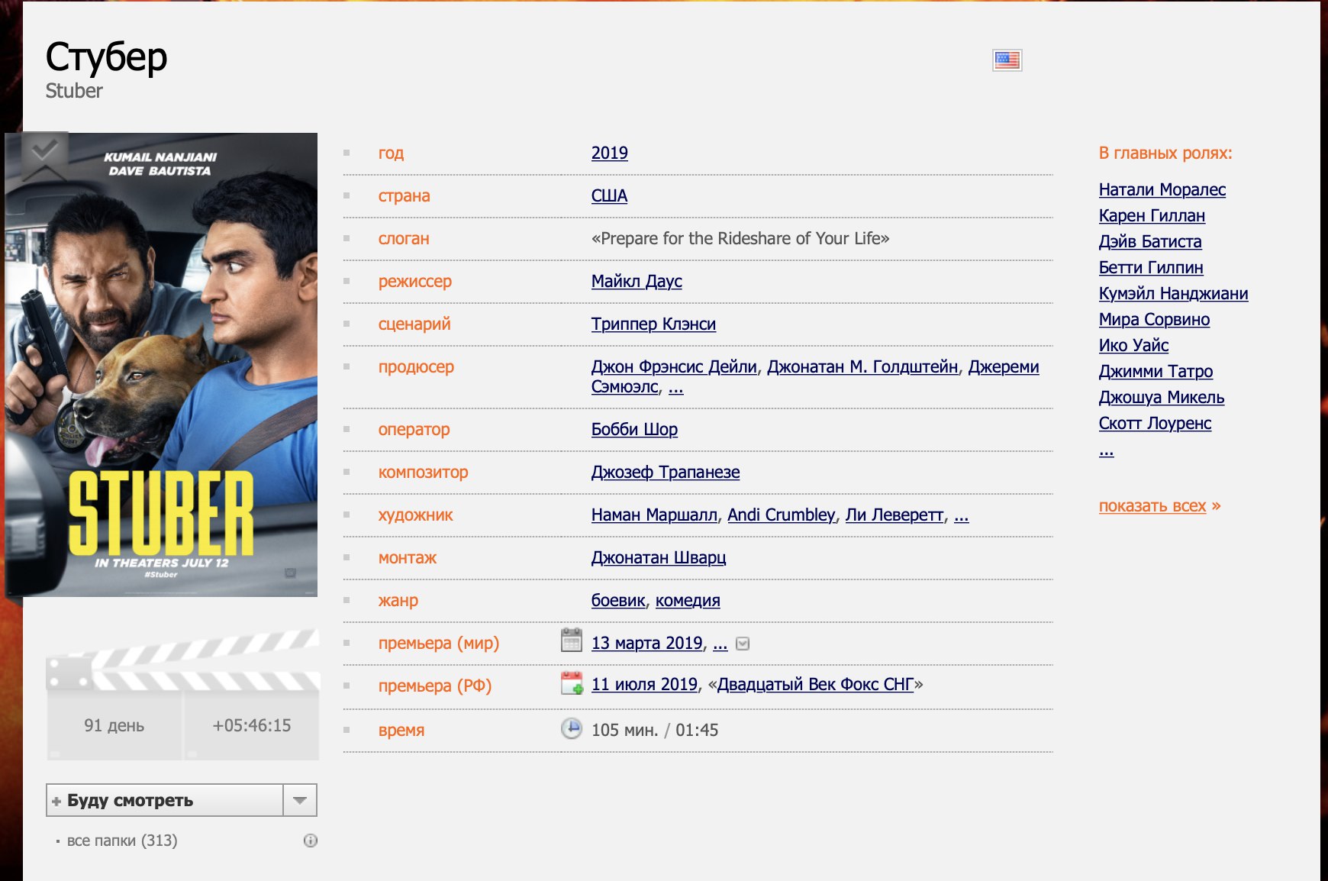
Task: Open actor Джошуа Микель link
Action: pos(1162,397)
